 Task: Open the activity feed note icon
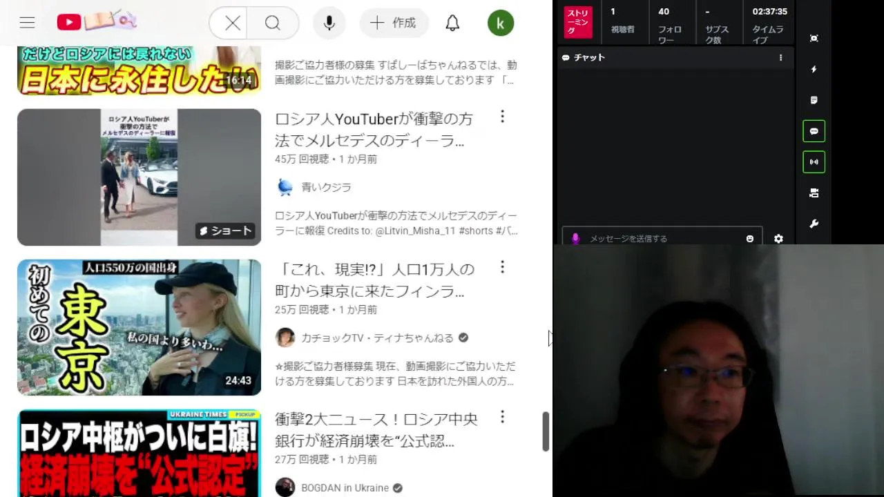click(x=814, y=100)
